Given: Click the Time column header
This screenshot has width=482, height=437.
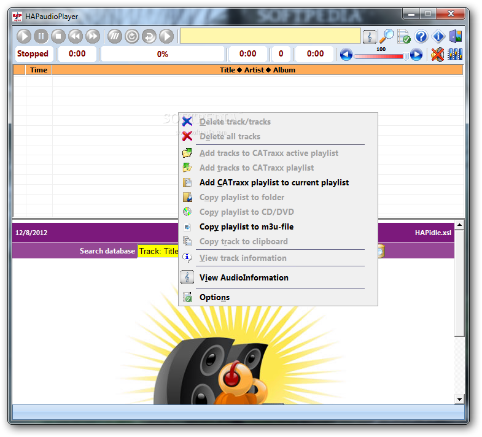Looking at the screenshot, I should pyautogui.click(x=39, y=70).
